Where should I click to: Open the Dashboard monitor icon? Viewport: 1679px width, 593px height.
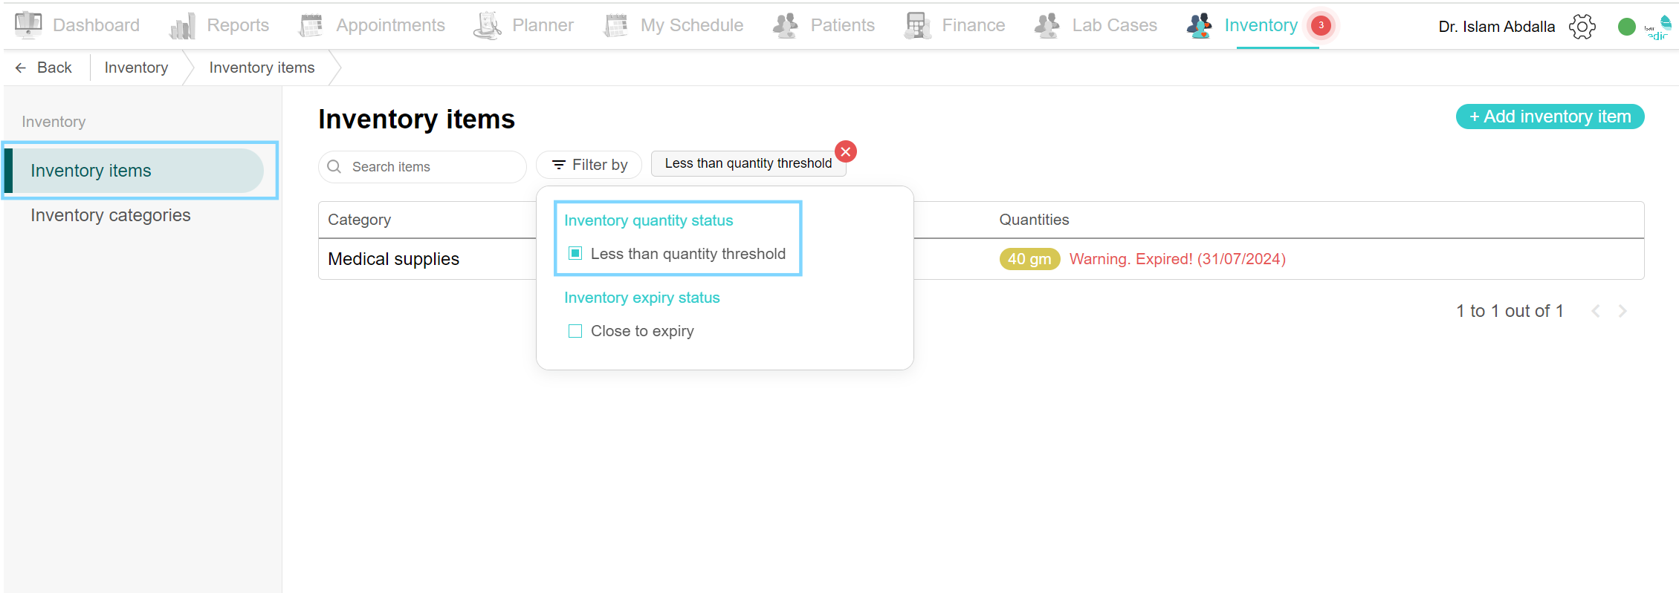click(28, 25)
